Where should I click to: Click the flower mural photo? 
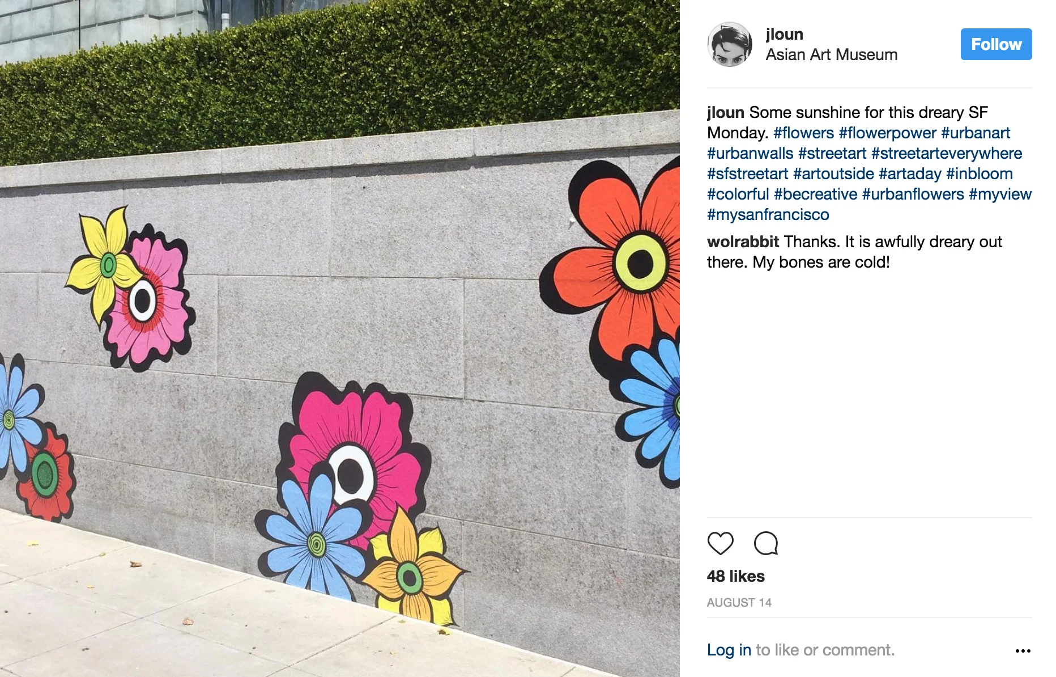[340, 338]
